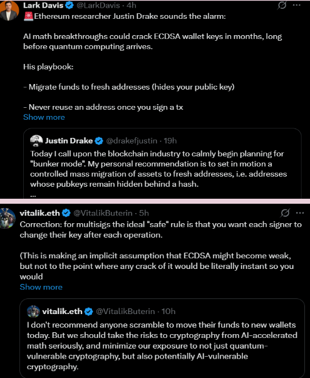310x378 pixels.
Task: Open Justin Drake's small avatar
Action: 36,141
